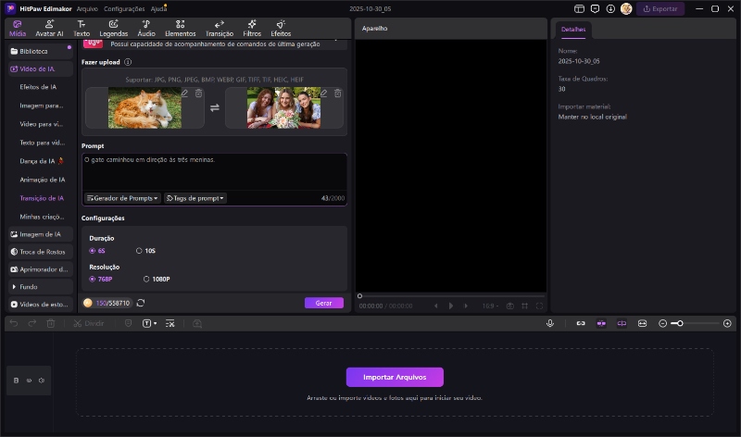741x437 pixels.
Task: Click Importar Arquivos button
Action: click(395, 377)
